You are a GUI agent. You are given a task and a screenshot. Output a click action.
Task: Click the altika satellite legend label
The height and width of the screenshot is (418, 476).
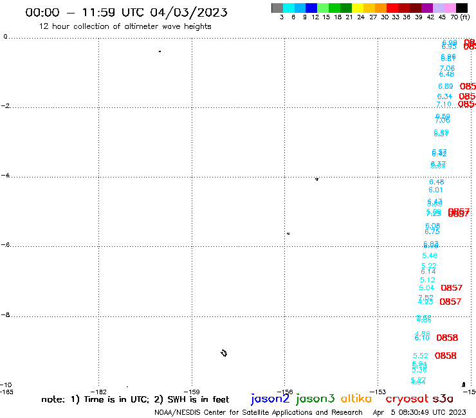click(x=356, y=399)
